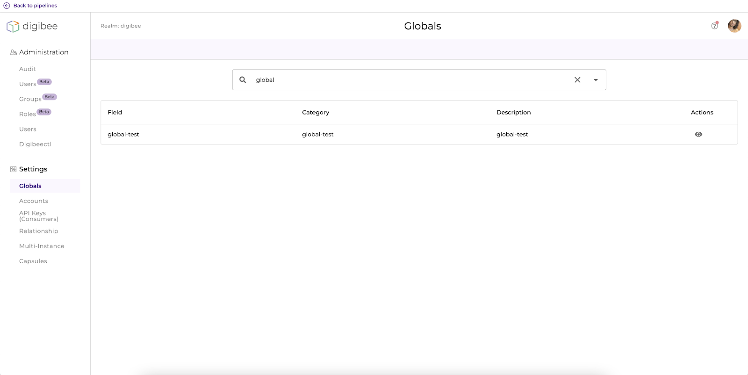The image size is (748, 375).
Task: Click the Settings section icon
Action: [13, 169]
